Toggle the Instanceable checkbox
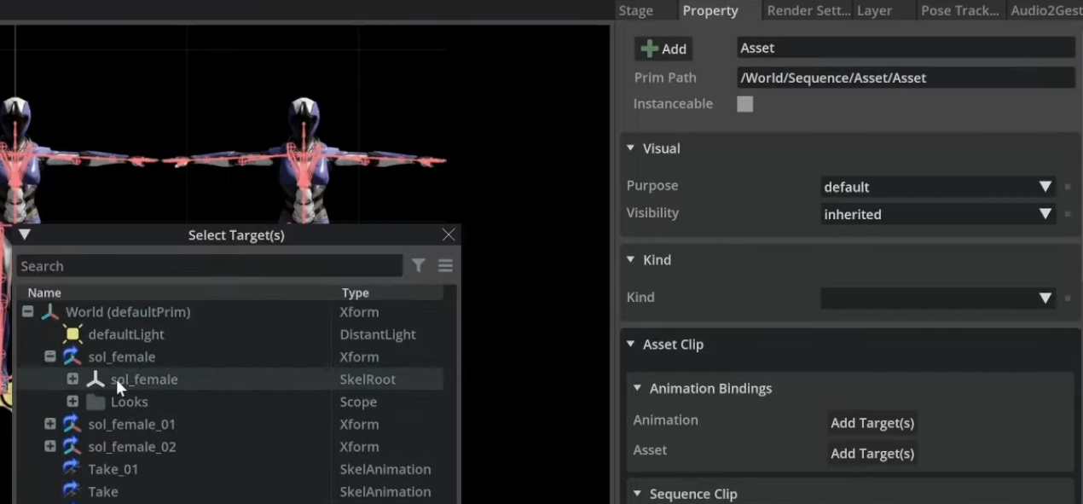 [745, 104]
